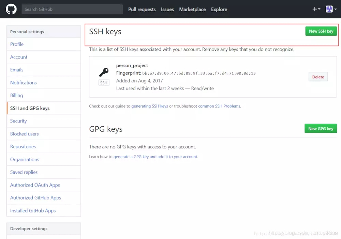This screenshot has width=341, height=239.
Task: Click the New SSH key button
Action: 321,31
